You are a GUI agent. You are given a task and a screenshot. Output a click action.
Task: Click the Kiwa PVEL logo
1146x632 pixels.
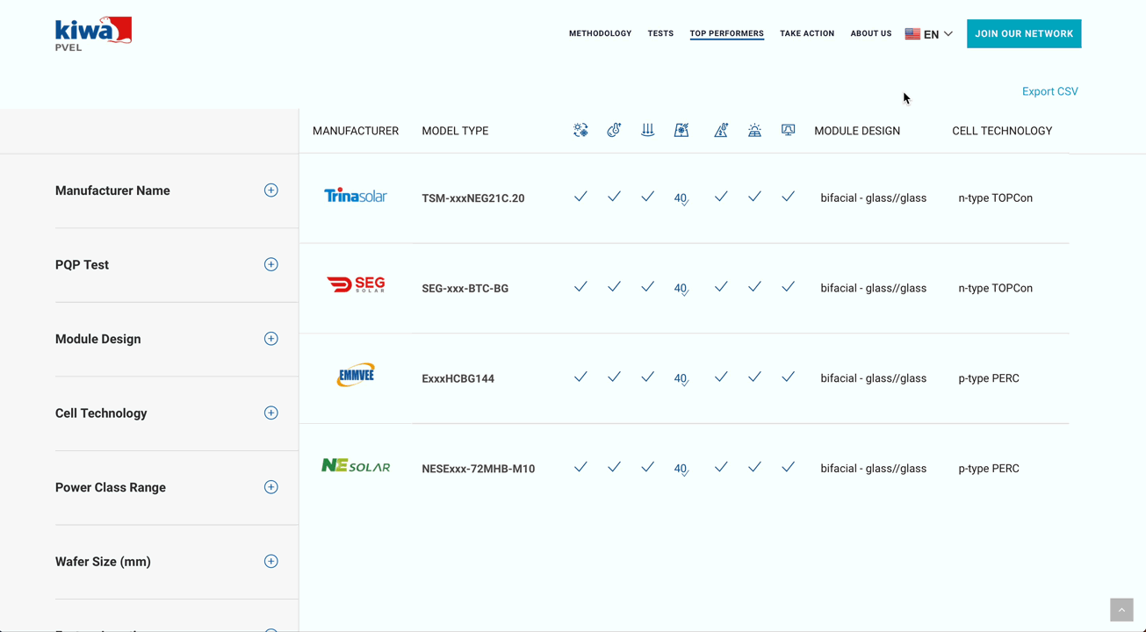click(x=93, y=33)
